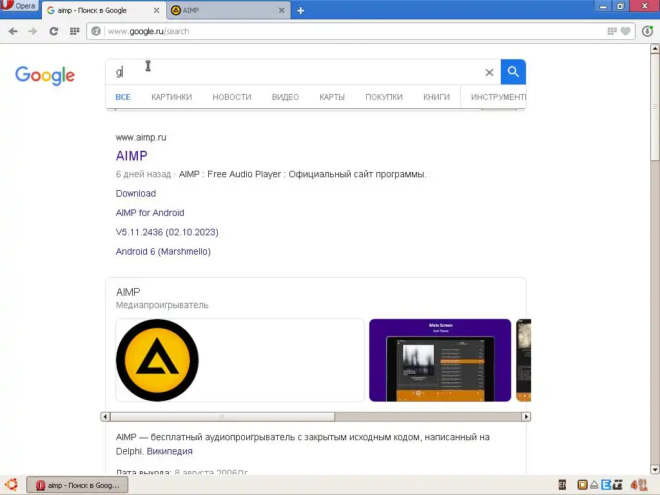
Task: Open the Main Screen purple screenshot thumbnail
Action: (x=440, y=360)
